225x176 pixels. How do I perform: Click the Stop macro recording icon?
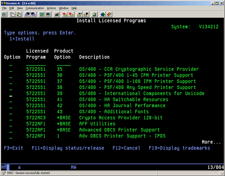tap(71, 14)
